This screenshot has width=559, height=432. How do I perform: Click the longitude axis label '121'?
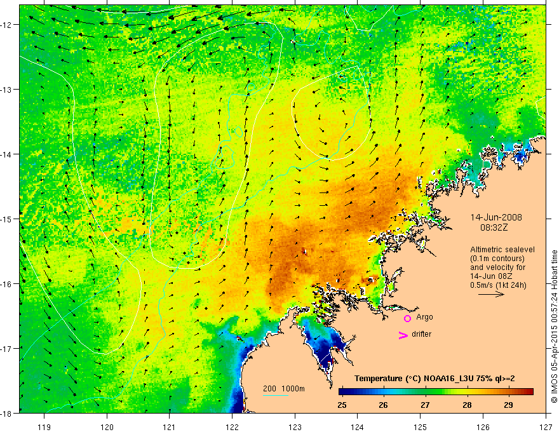[170, 427]
